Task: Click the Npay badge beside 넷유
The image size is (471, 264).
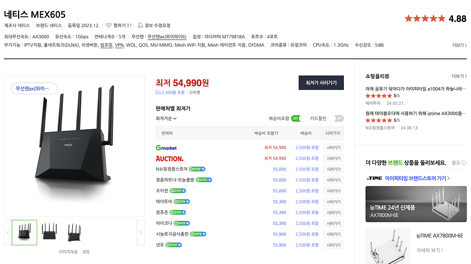Action: 173,245
